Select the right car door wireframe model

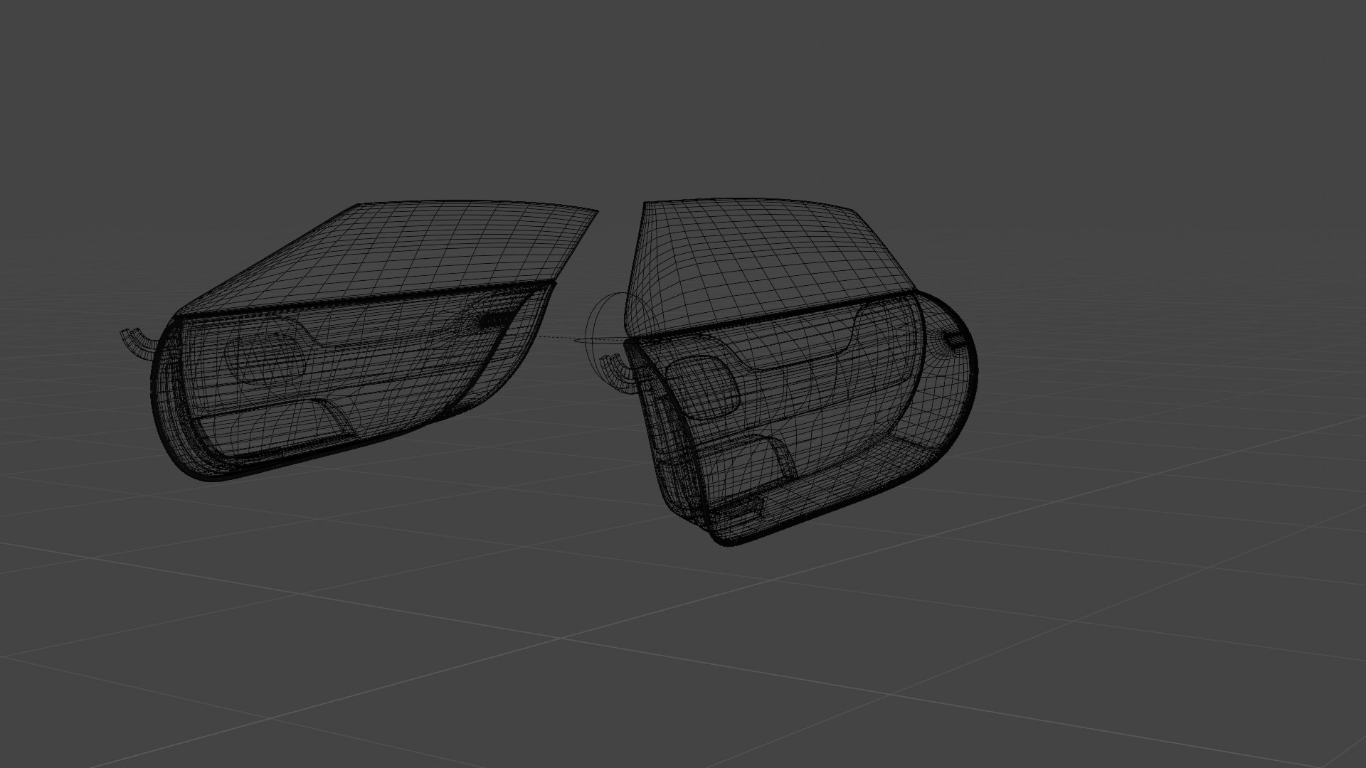790,373
